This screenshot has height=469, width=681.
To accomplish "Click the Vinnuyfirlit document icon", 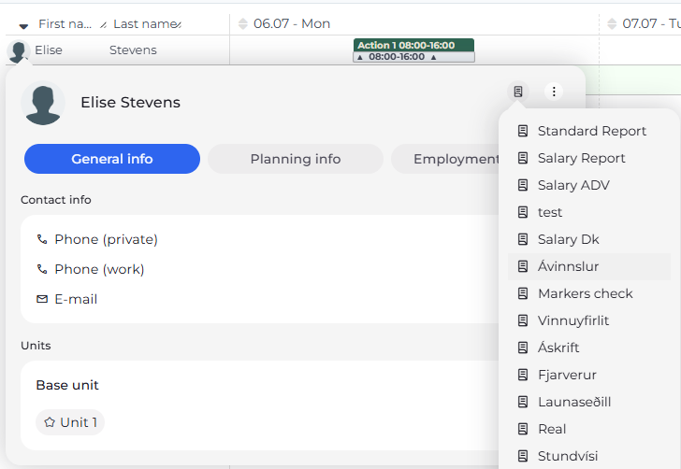I will pyautogui.click(x=523, y=320).
